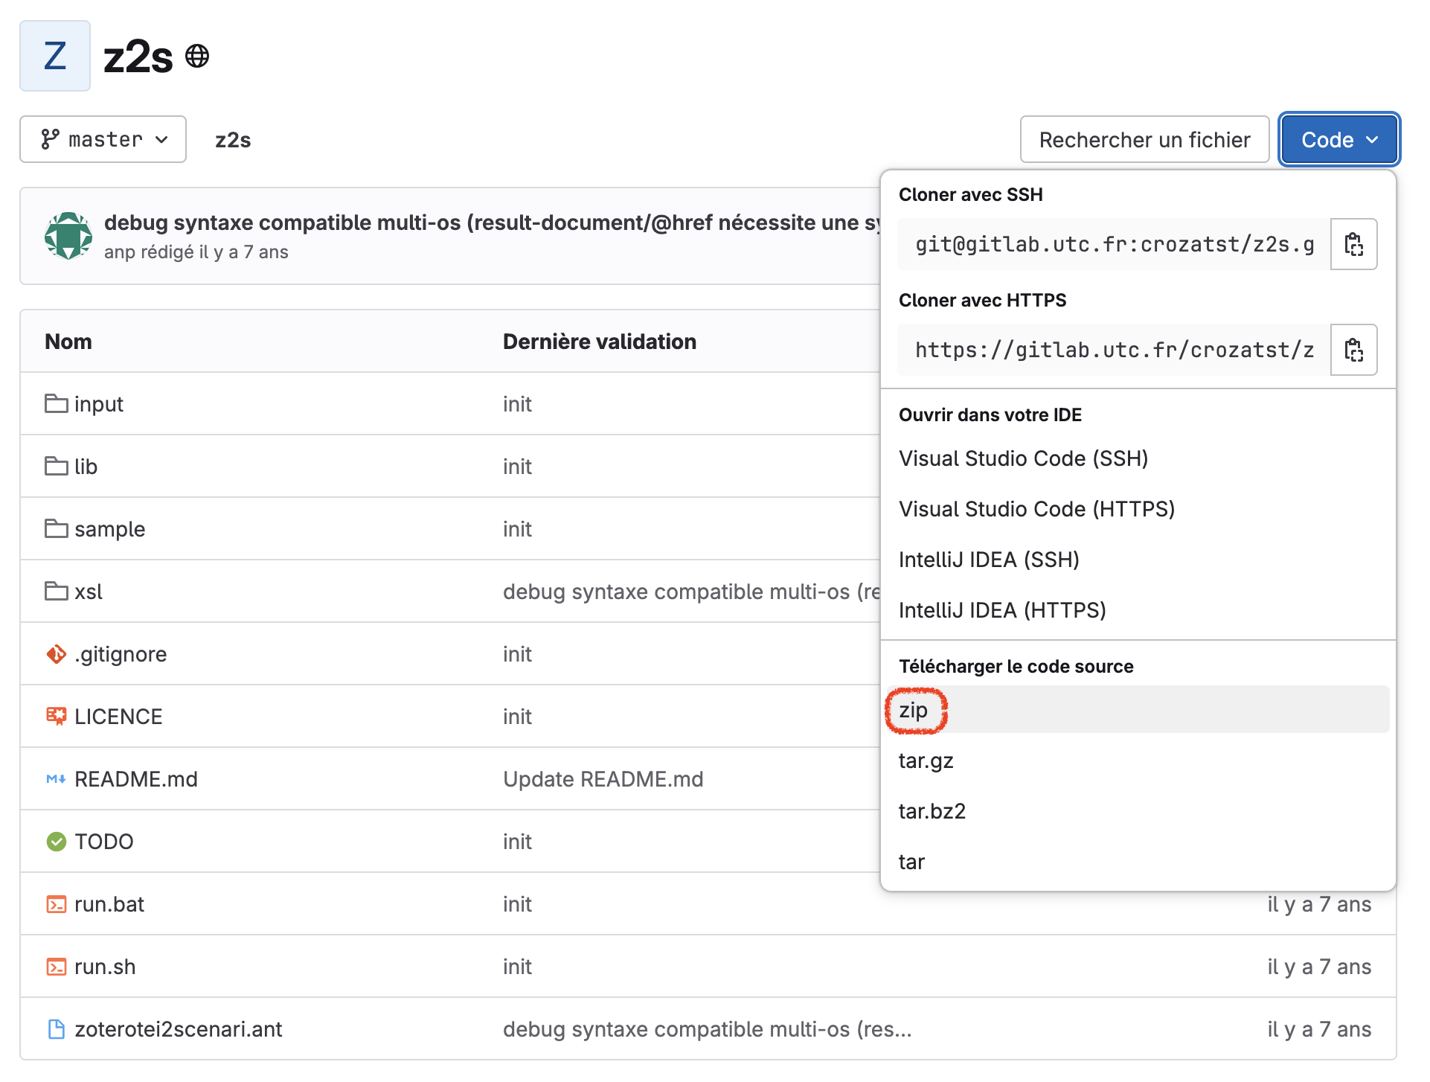Open the latest commit message link
This screenshot has height=1082, width=1430.
click(x=491, y=223)
